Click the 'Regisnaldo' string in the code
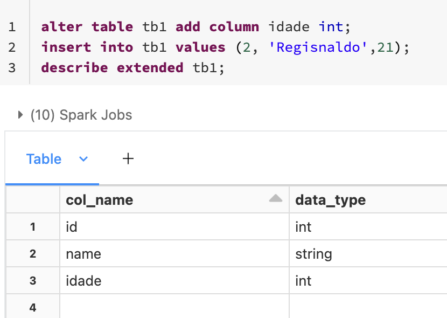 [x=318, y=47]
